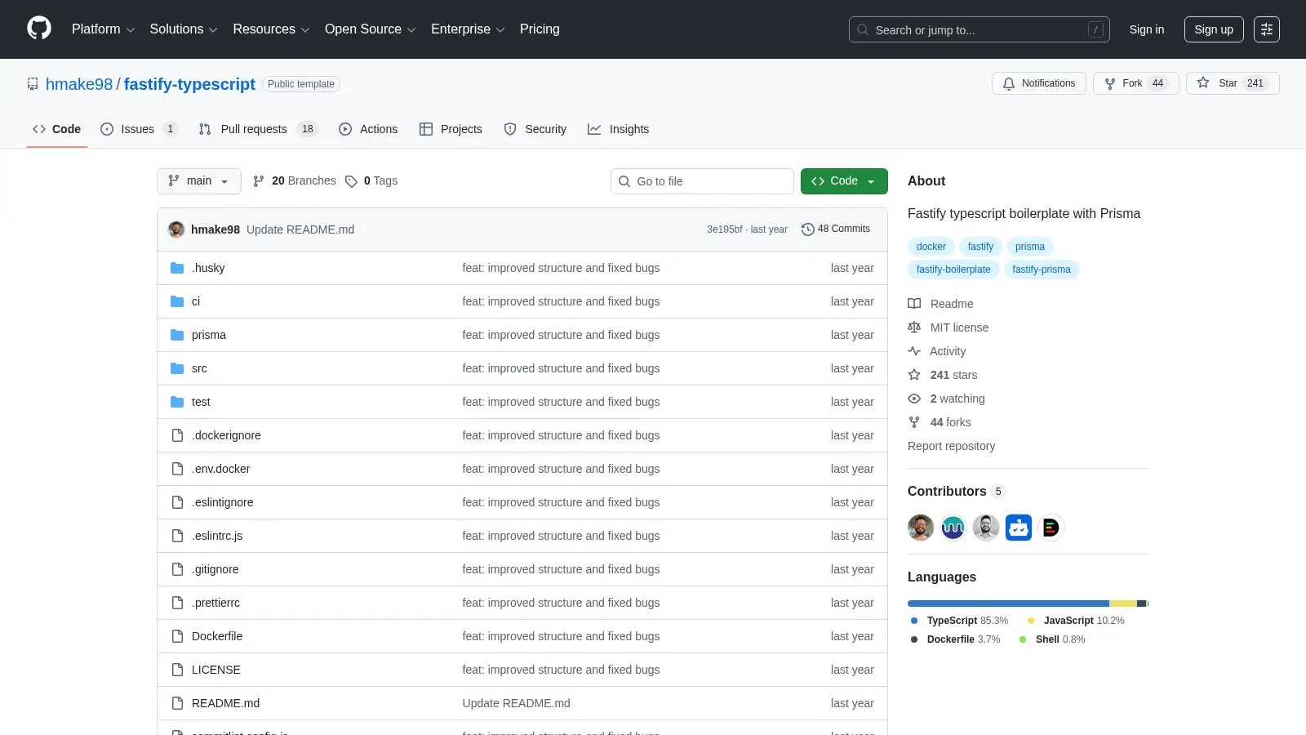This screenshot has height=735, width=1306.
Task: Open the second contributor avatar with wave logo
Action: tap(953, 528)
